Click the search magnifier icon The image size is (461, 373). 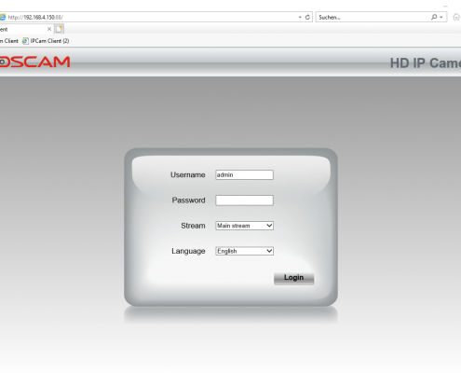point(434,17)
